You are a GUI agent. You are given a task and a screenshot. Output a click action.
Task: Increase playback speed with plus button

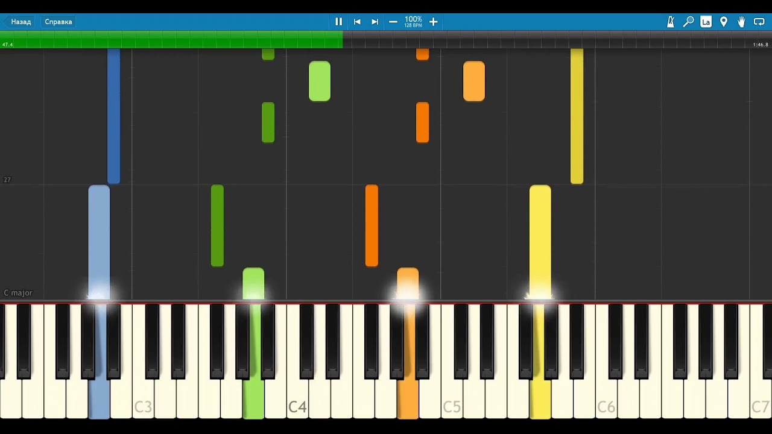point(433,22)
